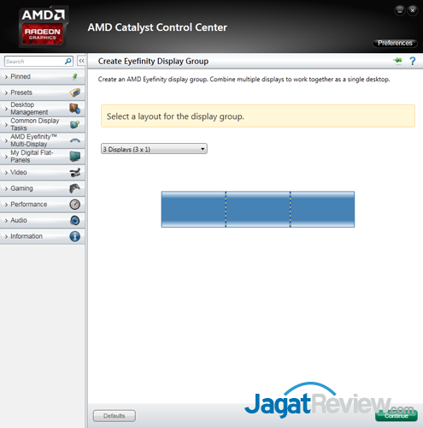This screenshot has height=428, width=423.
Task: Expand the Pinned section chevron
Action: 6,77
